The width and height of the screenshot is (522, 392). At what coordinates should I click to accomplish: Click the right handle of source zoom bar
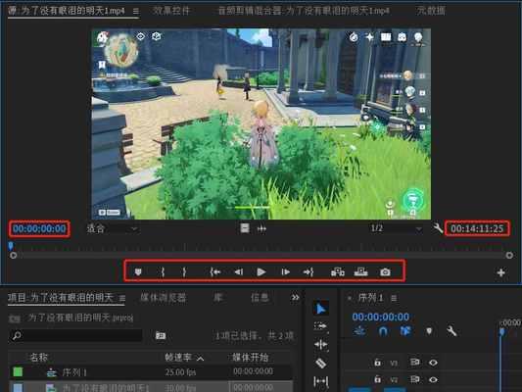[509, 255]
